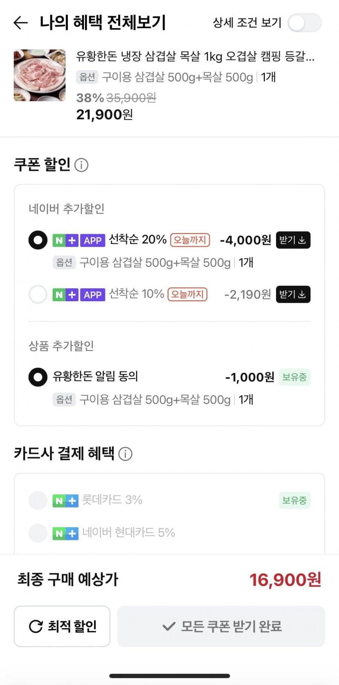Tap the N+ APP badge on 20% coupon
Screen dimensions: 339x685
point(78,240)
